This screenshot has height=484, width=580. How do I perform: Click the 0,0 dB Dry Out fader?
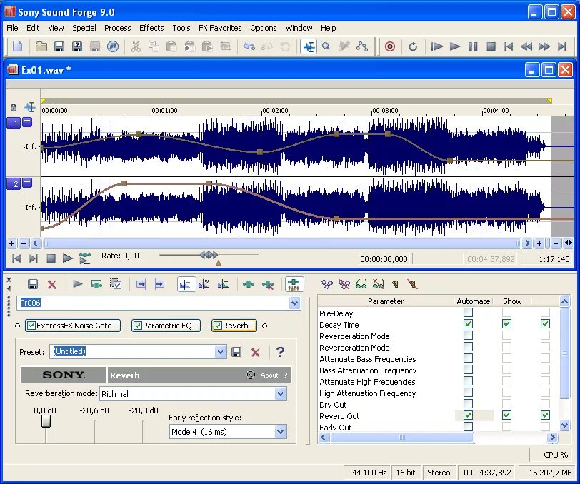46,421
